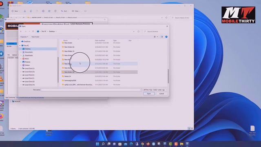
Task: Click Refresh icon in Open dialog address bar
Action: point(139,31)
